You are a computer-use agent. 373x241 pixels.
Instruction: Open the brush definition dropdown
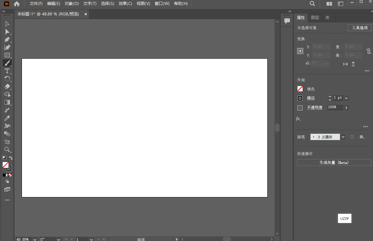[343, 137]
